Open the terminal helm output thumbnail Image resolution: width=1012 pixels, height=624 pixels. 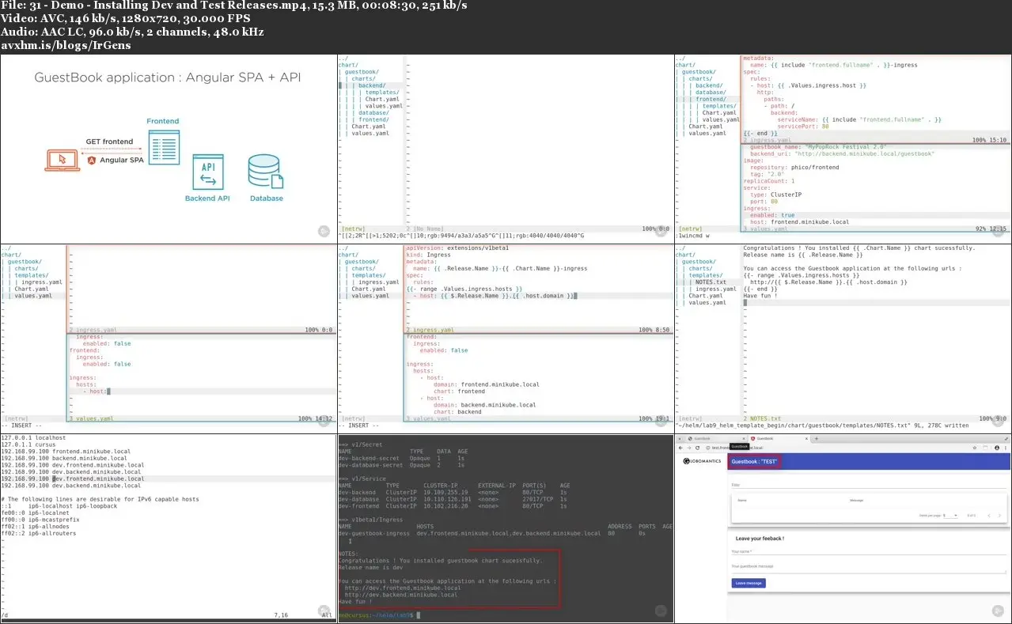click(506, 528)
